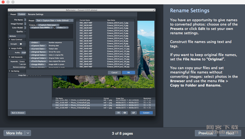Open Capture Date:MMM token arrow

(x=51, y=28)
